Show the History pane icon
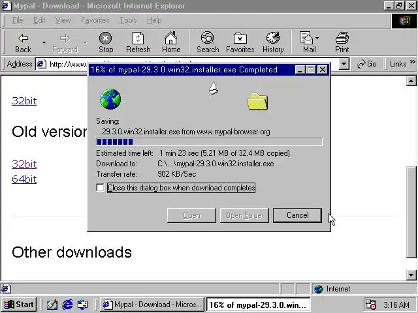 point(273,42)
